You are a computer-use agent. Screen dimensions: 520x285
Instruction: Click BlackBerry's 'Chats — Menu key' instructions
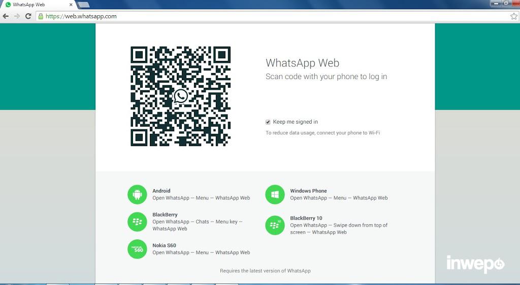click(198, 225)
